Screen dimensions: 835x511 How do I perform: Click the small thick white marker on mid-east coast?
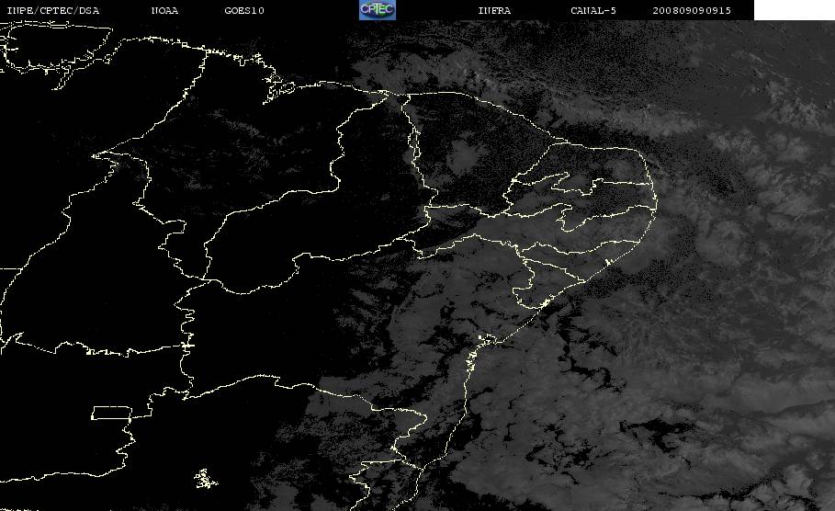tap(544, 303)
